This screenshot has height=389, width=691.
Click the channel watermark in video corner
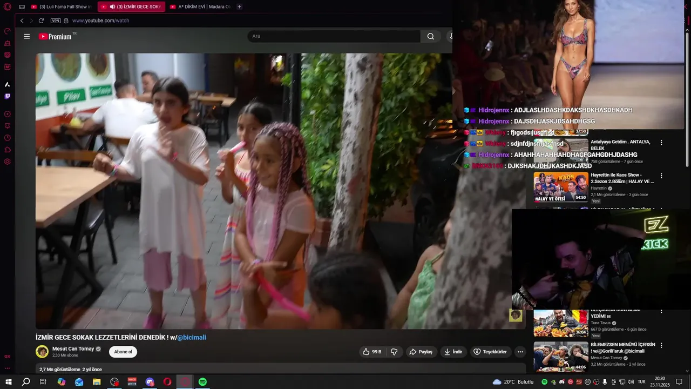(x=516, y=315)
